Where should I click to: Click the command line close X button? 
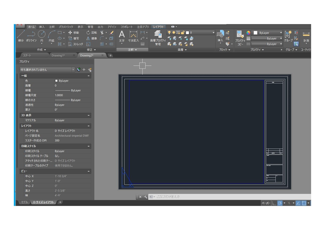[140, 197]
